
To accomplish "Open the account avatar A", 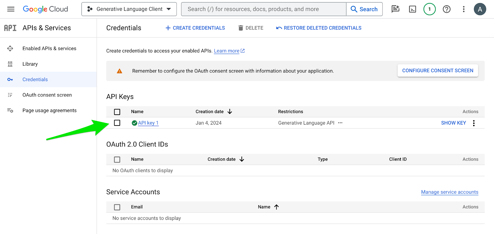I will (x=480, y=9).
